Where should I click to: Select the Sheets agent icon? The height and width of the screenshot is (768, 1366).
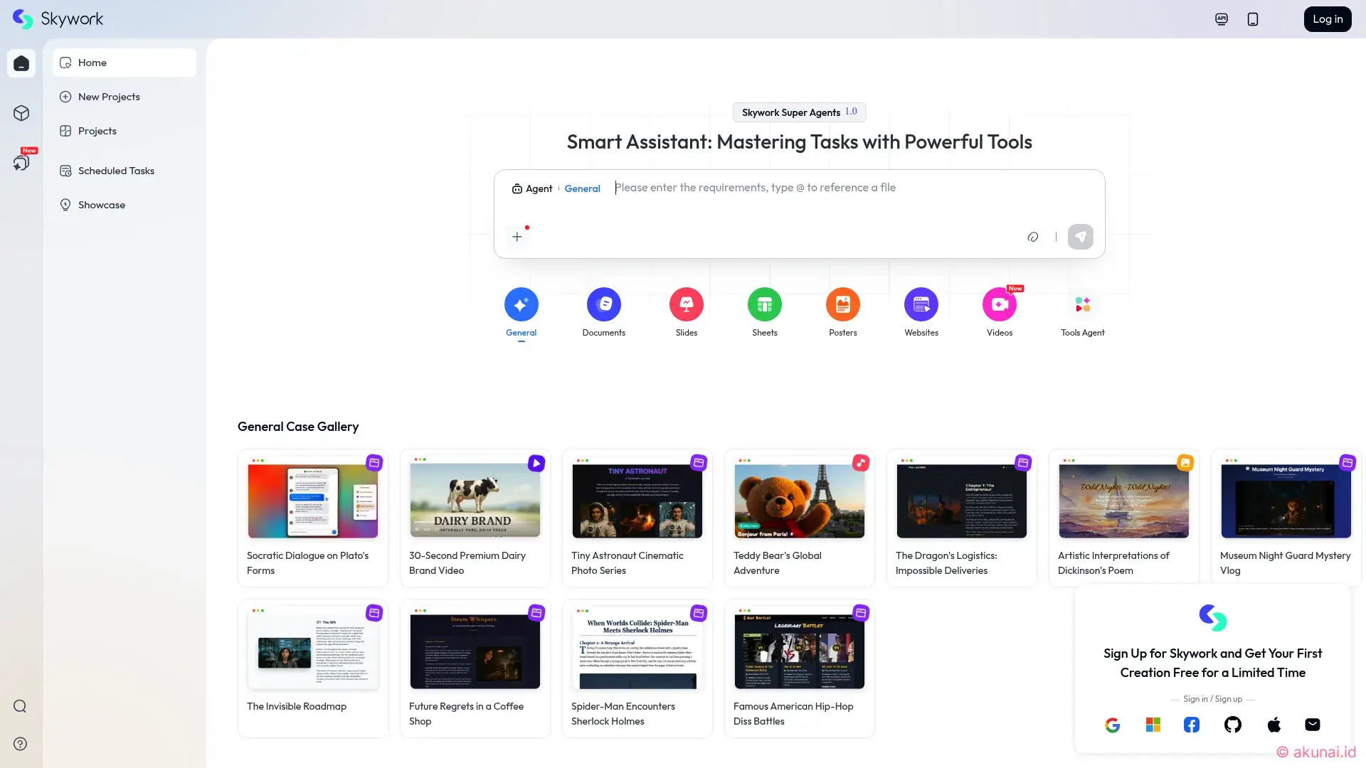point(764,305)
